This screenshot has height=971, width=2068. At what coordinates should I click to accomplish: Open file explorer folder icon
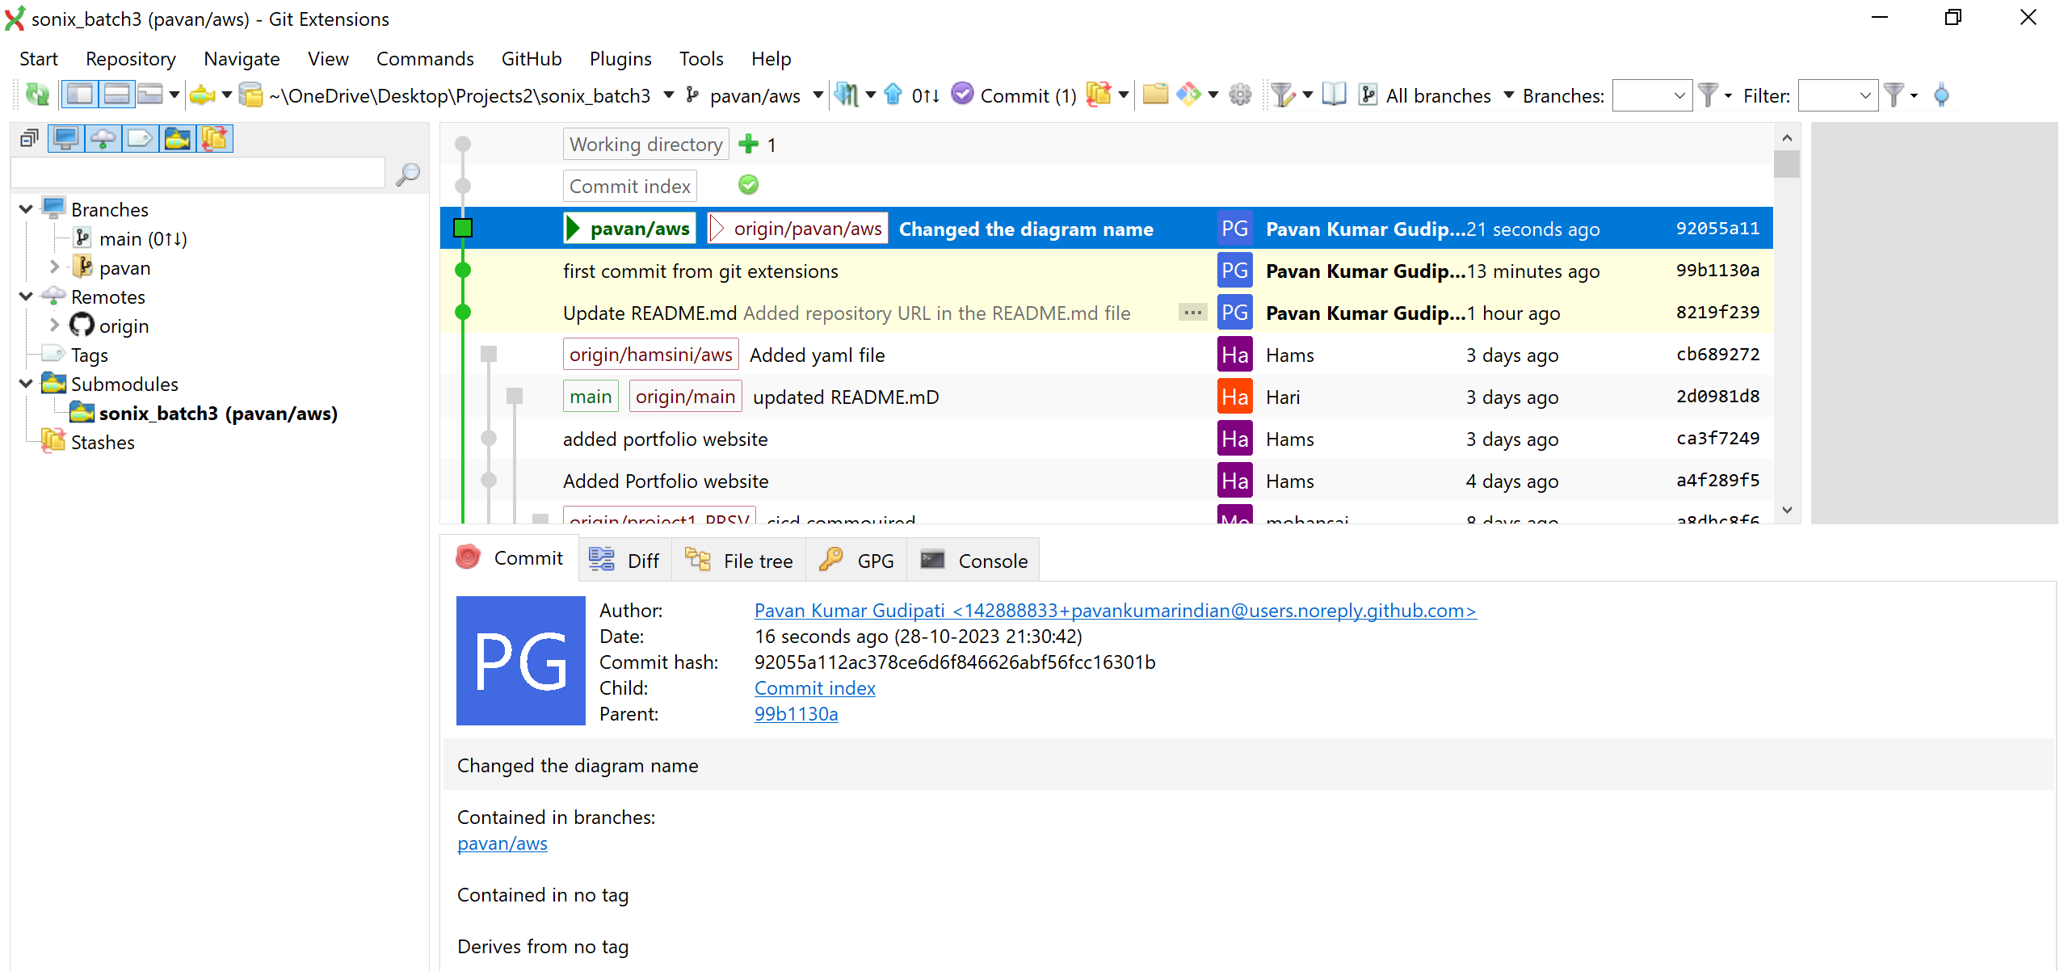[x=1155, y=95]
